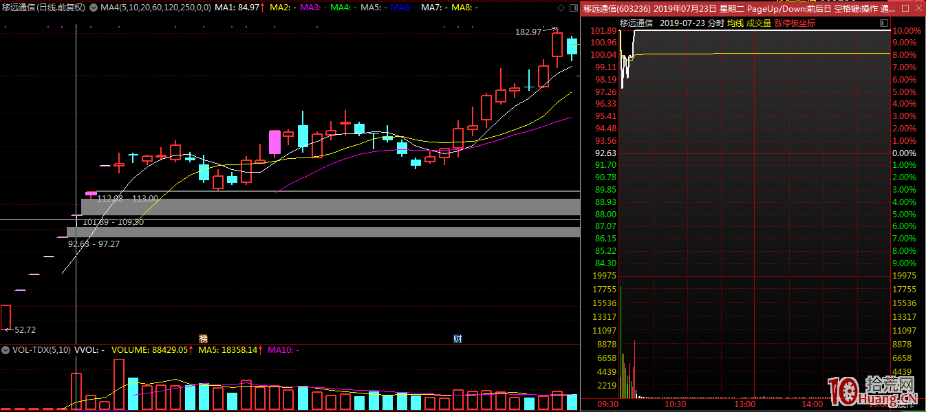The image size is (926, 412).
Task: Click the 19975 volume axis label on left
Action: click(x=603, y=275)
